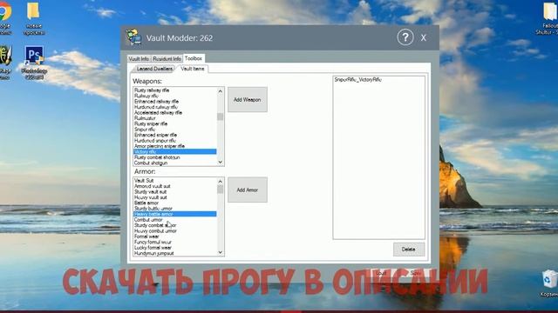Select SniperRifle_VictoryRifle in the added items list
Screen dimensions: 558x313
click(x=358, y=80)
